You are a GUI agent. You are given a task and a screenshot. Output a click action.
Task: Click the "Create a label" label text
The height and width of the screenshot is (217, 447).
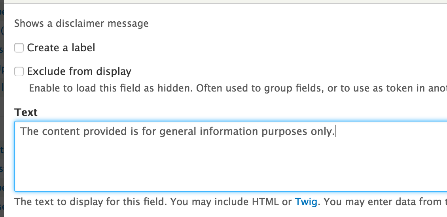point(61,48)
